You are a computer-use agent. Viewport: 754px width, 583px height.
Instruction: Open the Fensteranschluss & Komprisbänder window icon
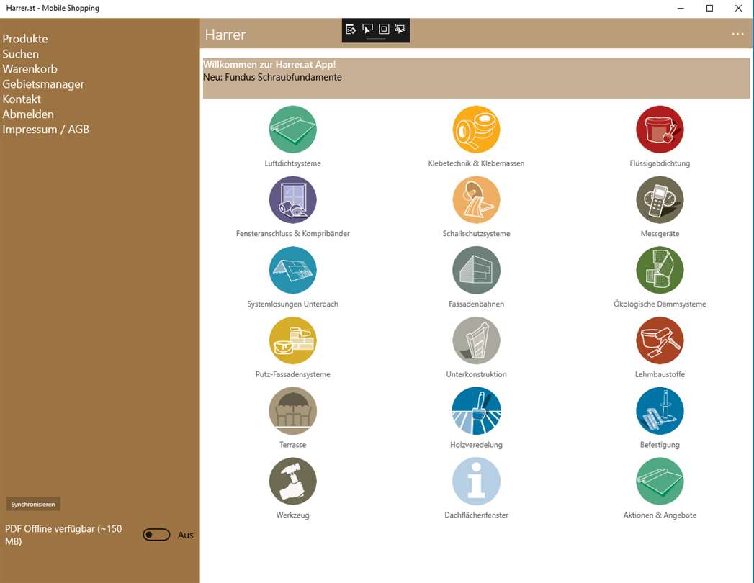pos(292,199)
